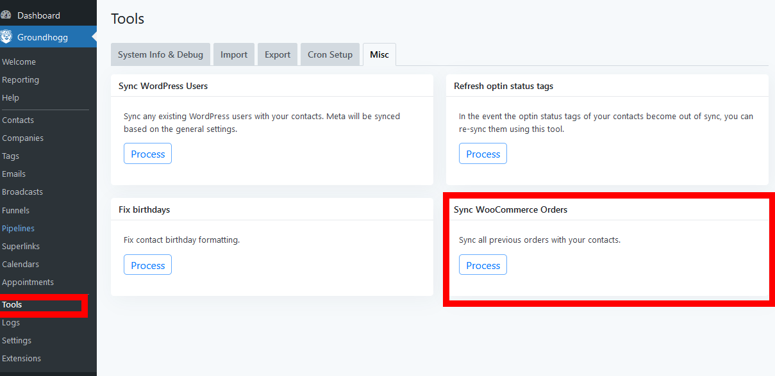
Task: Click the Refresh optin status tags heading
Action: coord(503,86)
